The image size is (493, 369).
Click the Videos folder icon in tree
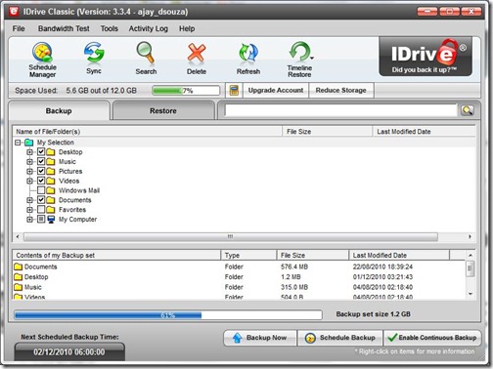click(x=51, y=181)
